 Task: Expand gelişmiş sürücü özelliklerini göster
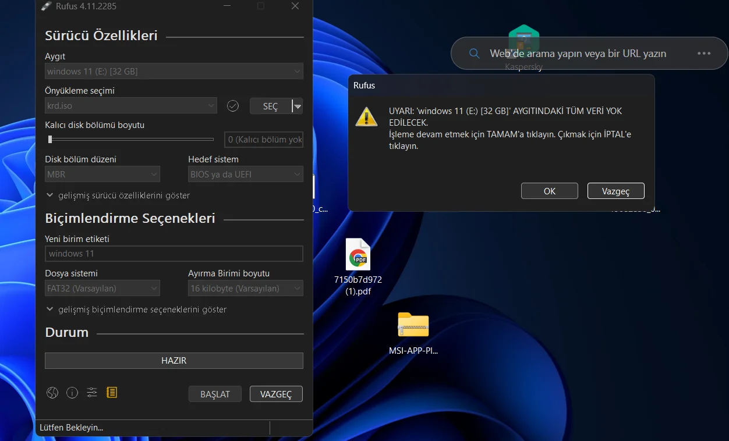[118, 195]
